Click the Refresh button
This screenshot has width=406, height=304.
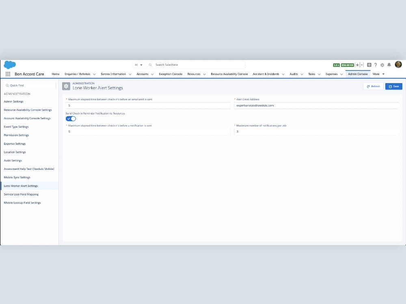(373, 86)
